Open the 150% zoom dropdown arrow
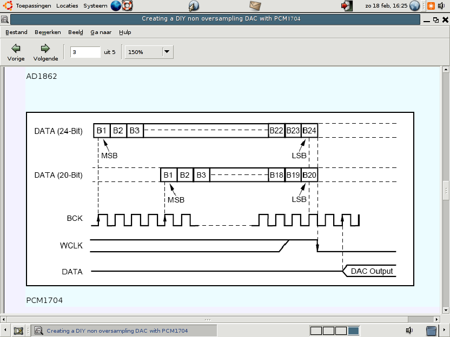 tap(167, 52)
